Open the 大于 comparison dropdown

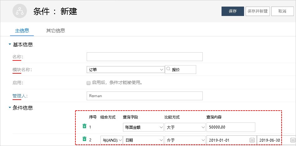point(185,127)
